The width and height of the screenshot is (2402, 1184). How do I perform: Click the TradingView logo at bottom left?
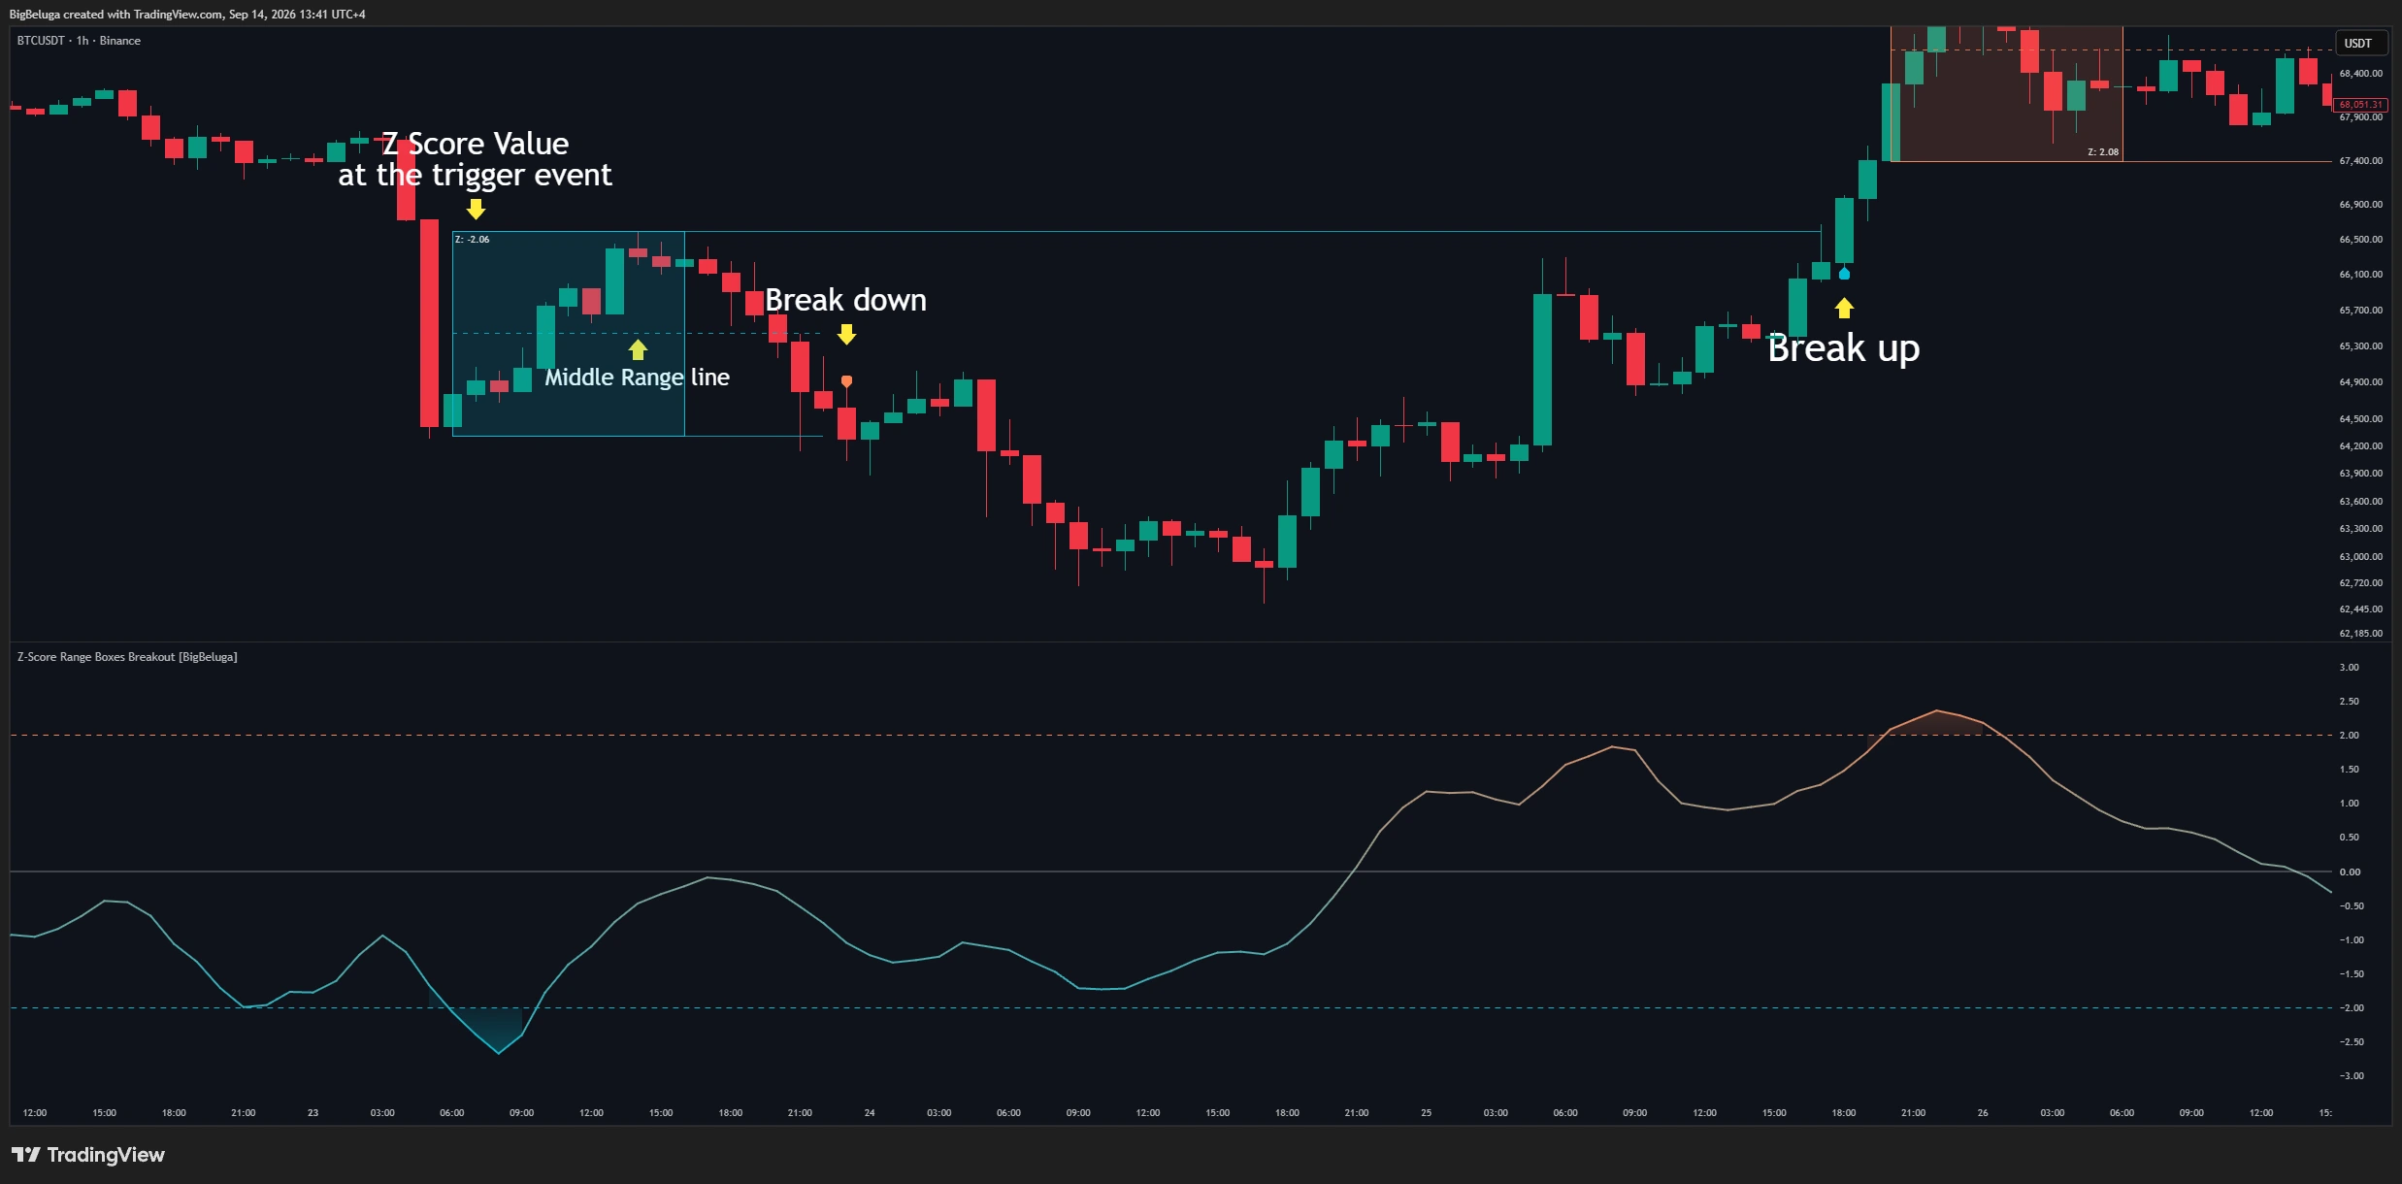click(87, 1155)
